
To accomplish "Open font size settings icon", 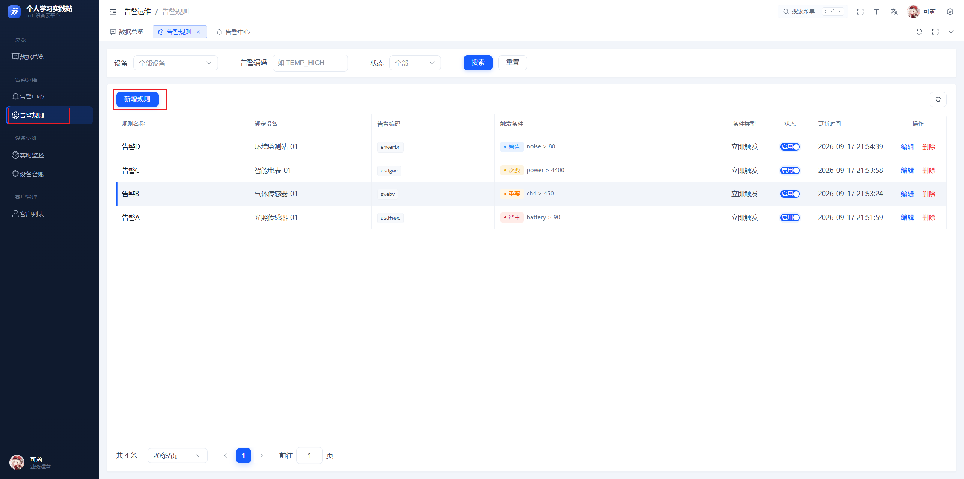I will tap(877, 12).
